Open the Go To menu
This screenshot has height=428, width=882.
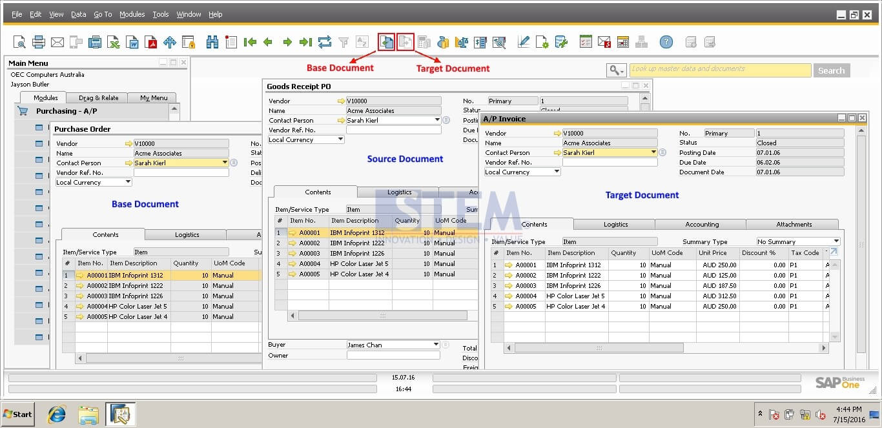[x=103, y=14]
